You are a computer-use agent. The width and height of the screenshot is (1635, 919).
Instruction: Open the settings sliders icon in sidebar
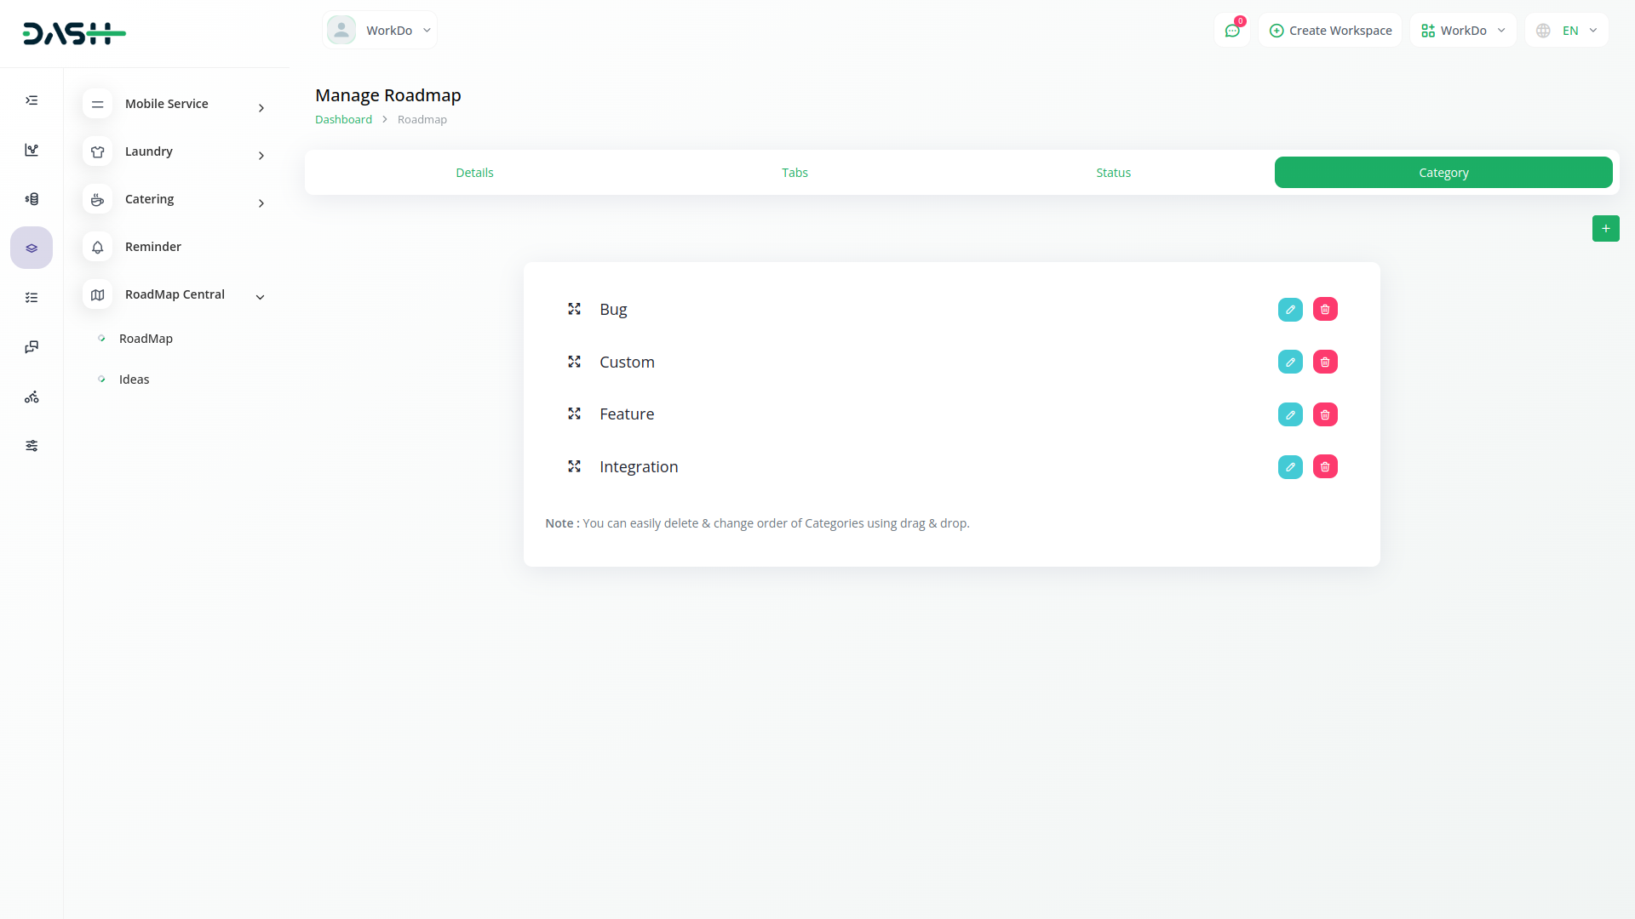32,446
